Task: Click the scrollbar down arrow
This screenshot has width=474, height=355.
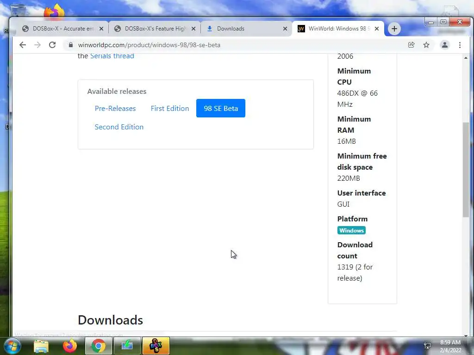Action: click(x=466, y=335)
